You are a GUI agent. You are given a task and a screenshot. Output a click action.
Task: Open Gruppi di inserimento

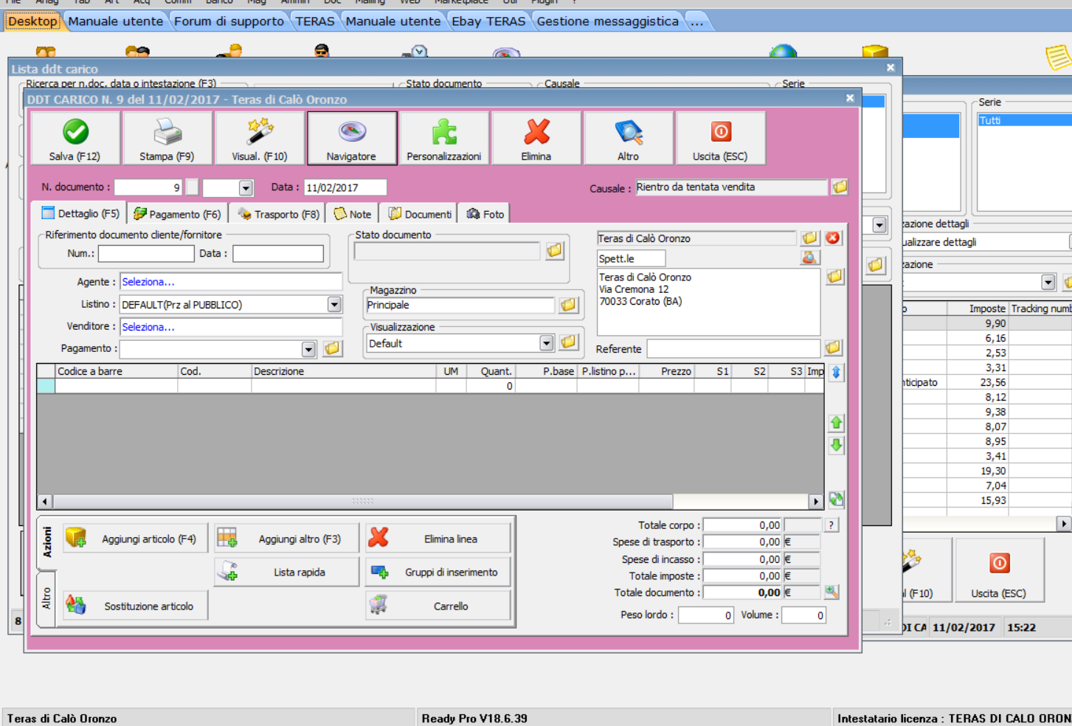tap(438, 572)
